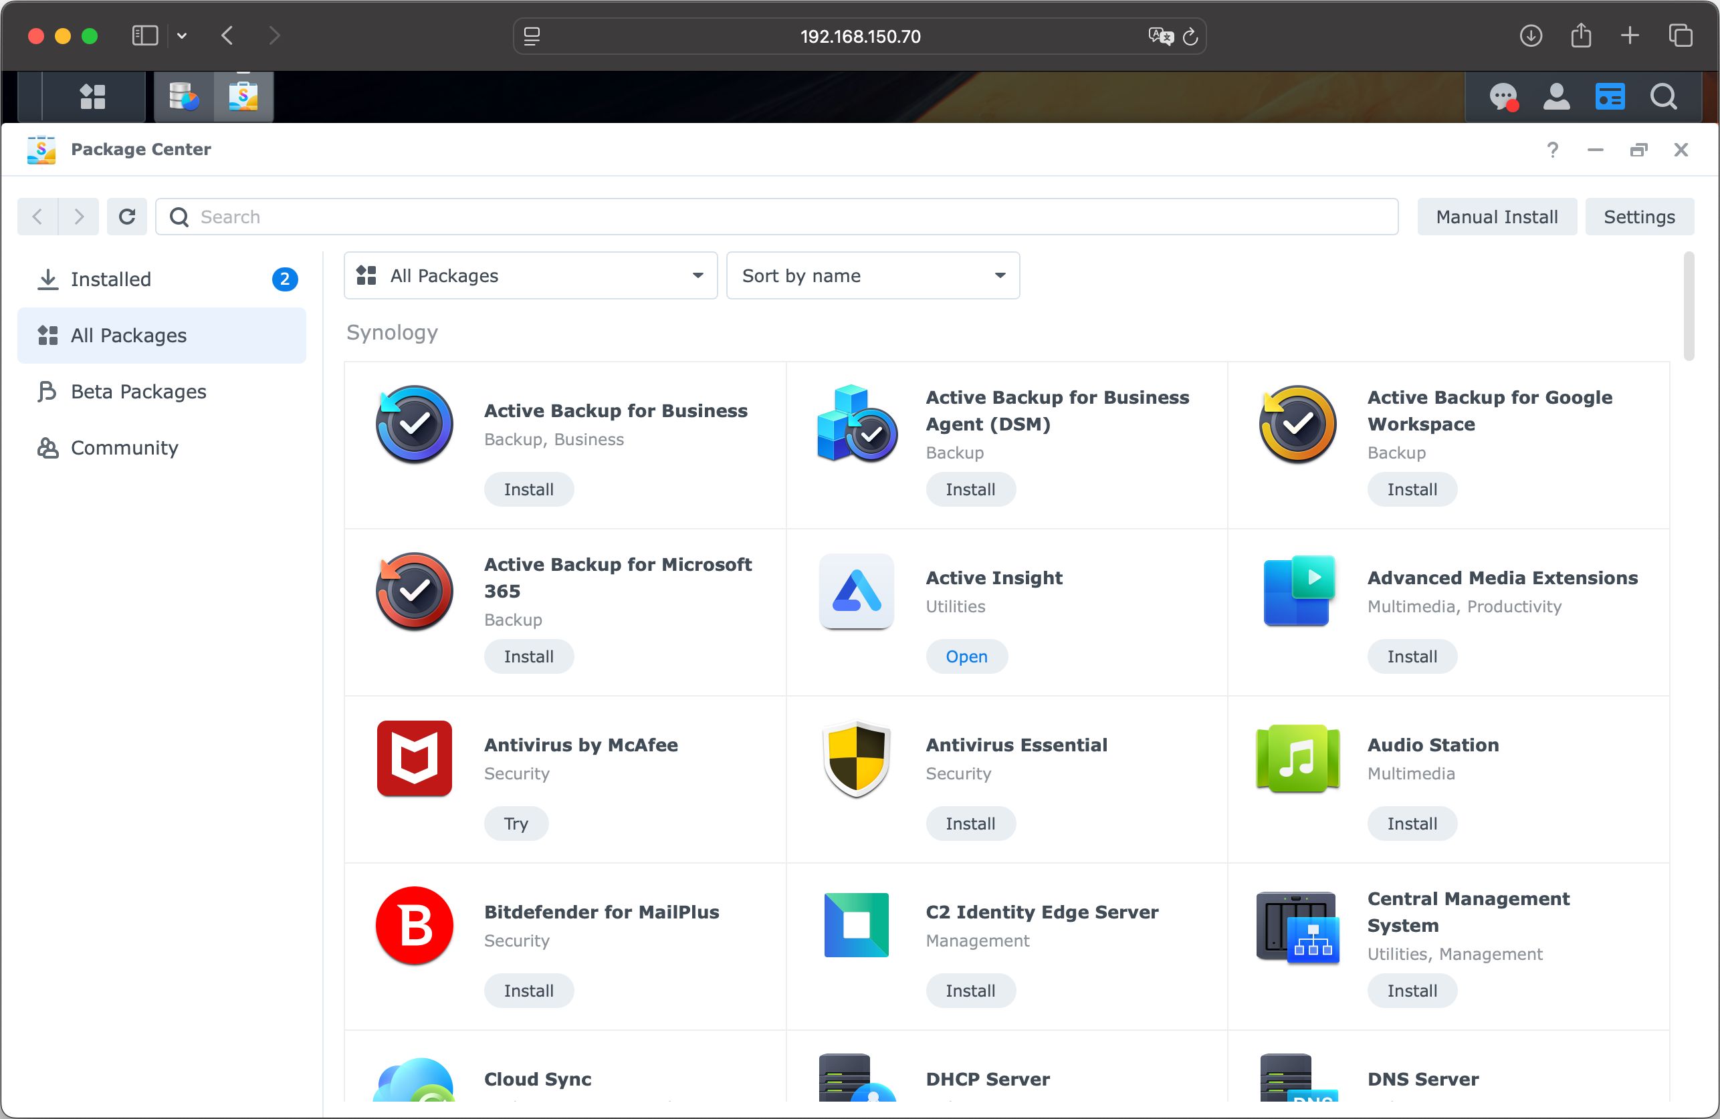Click the package list vertical scrollbar
The height and width of the screenshot is (1119, 1720).
[x=1688, y=306]
